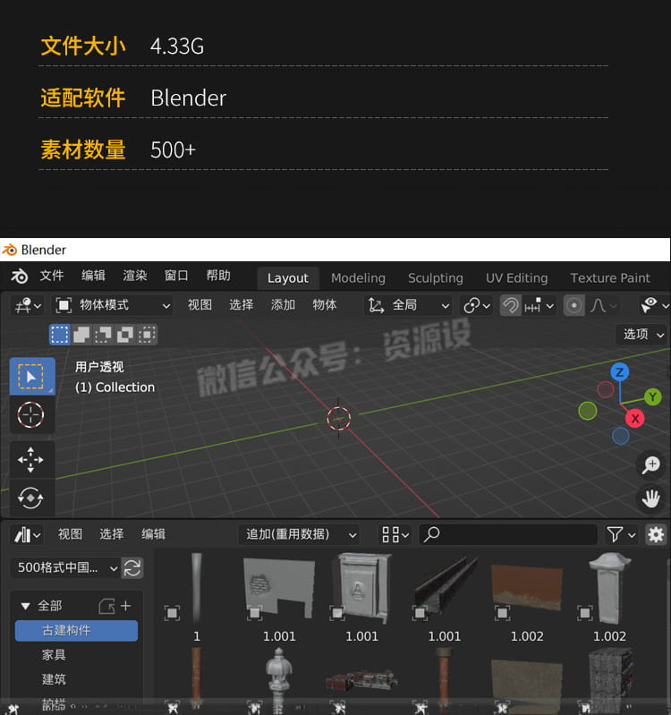Open the viewport 添加 menu
The width and height of the screenshot is (671, 715).
coord(283,305)
